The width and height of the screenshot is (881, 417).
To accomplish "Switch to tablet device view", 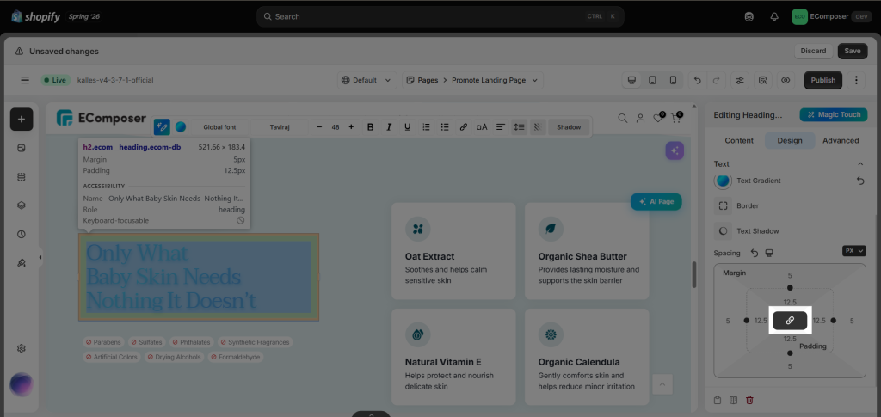I will 652,80.
